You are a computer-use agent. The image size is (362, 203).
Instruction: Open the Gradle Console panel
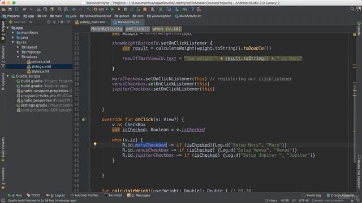pos(340,195)
